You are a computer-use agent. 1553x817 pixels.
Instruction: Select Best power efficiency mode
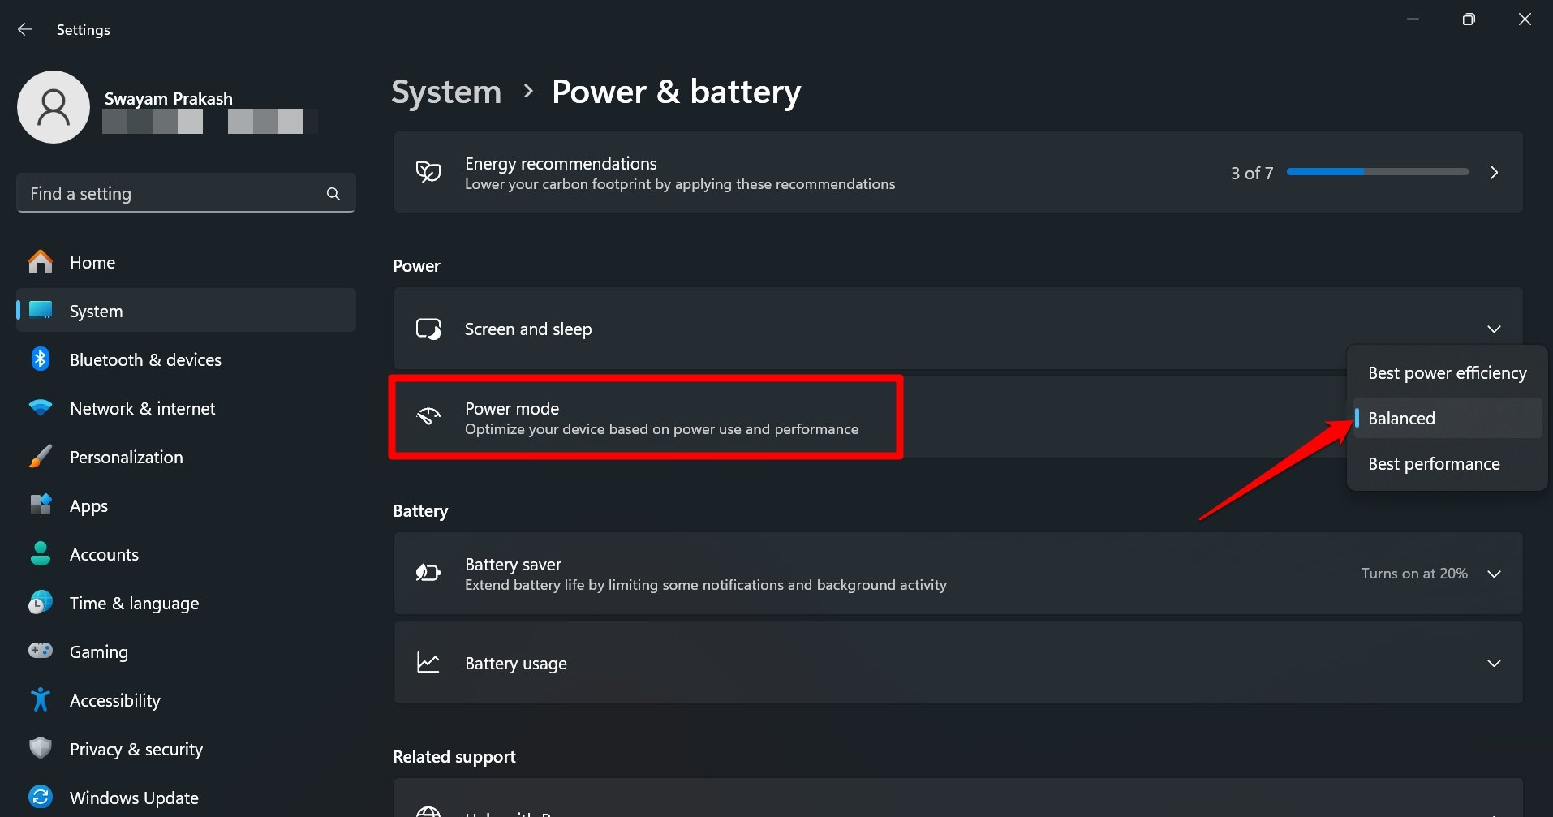click(1447, 372)
